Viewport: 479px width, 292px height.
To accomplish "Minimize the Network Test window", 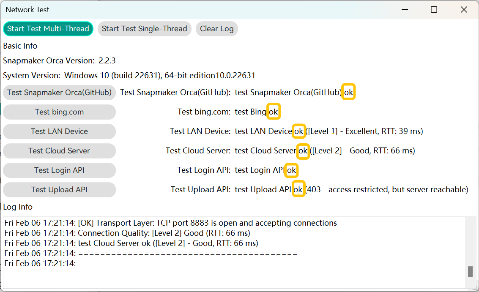I will (x=404, y=10).
